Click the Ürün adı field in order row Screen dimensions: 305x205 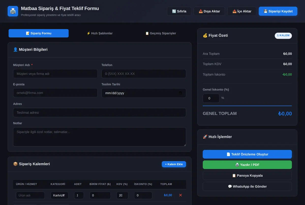(30, 195)
